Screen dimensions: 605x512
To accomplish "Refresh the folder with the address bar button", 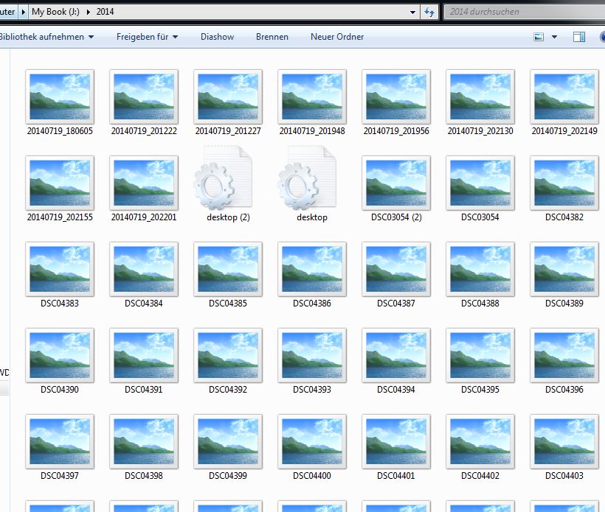I will [x=429, y=12].
